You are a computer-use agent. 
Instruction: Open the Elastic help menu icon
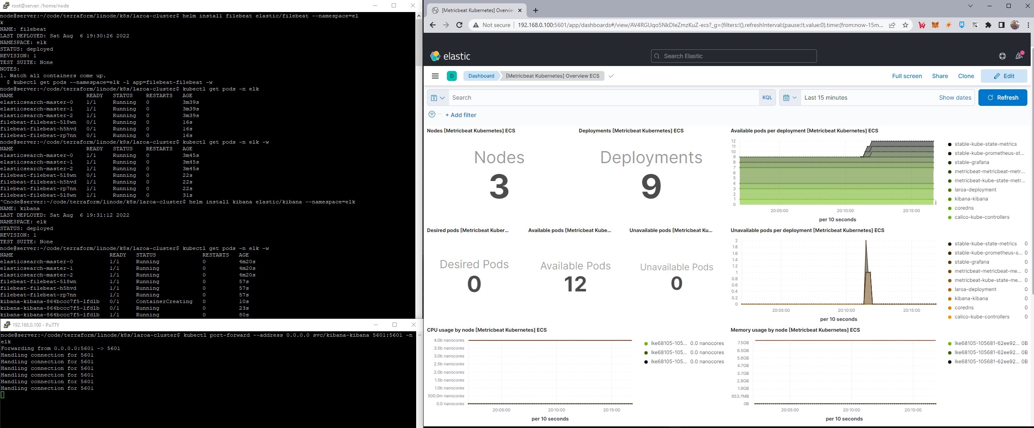[x=1002, y=56]
